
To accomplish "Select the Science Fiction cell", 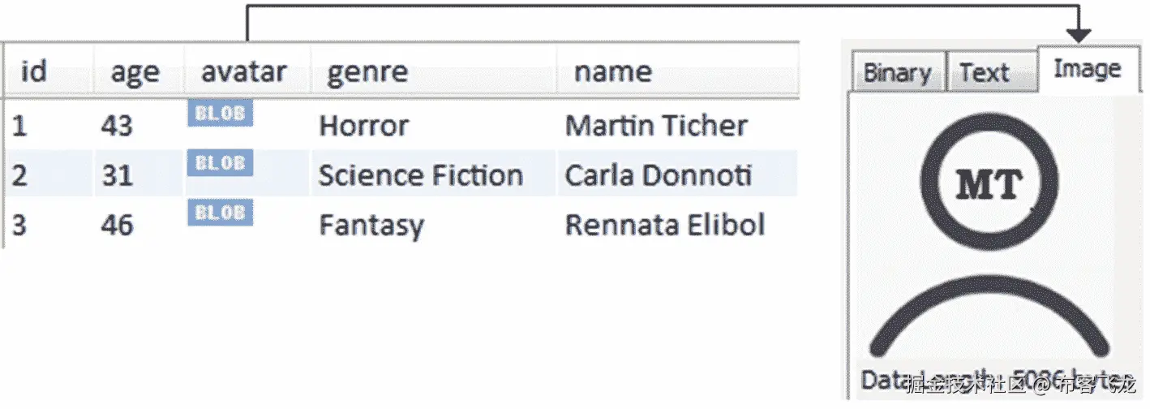I will pyautogui.click(x=420, y=175).
